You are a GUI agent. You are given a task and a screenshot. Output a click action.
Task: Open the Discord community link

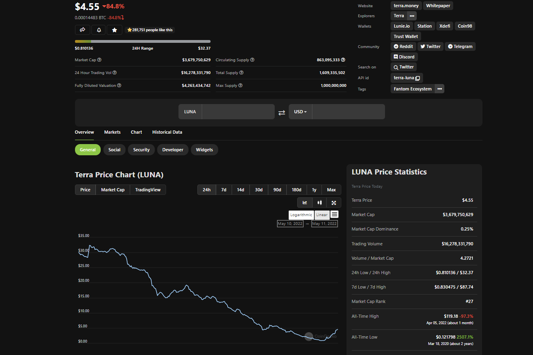coord(404,57)
